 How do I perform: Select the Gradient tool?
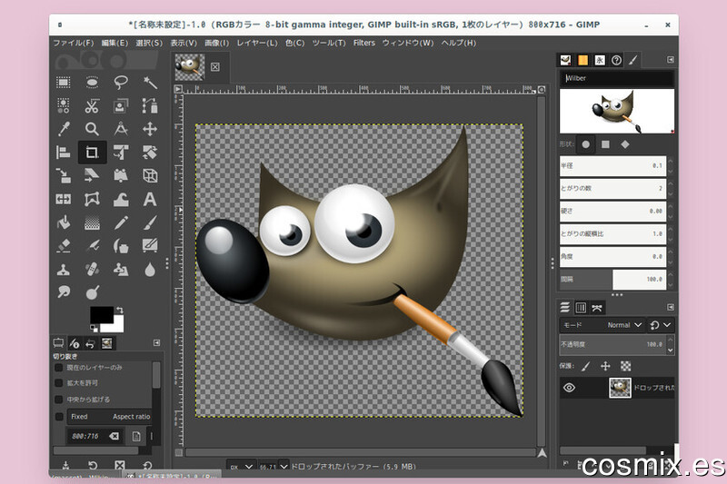click(x=92, y=222)
